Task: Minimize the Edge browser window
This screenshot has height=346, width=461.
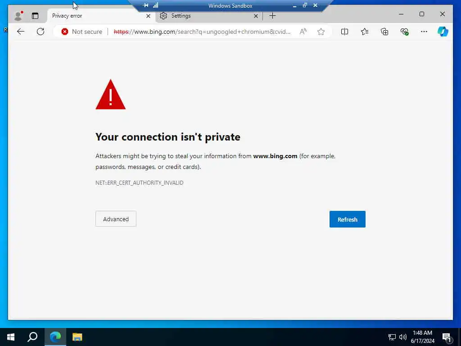Action: pos(401,14)
